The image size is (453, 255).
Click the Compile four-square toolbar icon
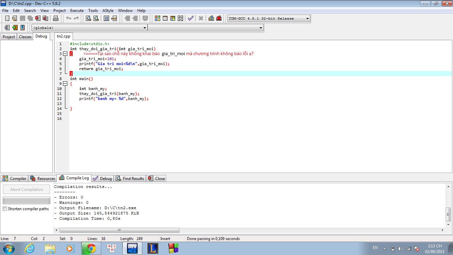pos(158,18)
